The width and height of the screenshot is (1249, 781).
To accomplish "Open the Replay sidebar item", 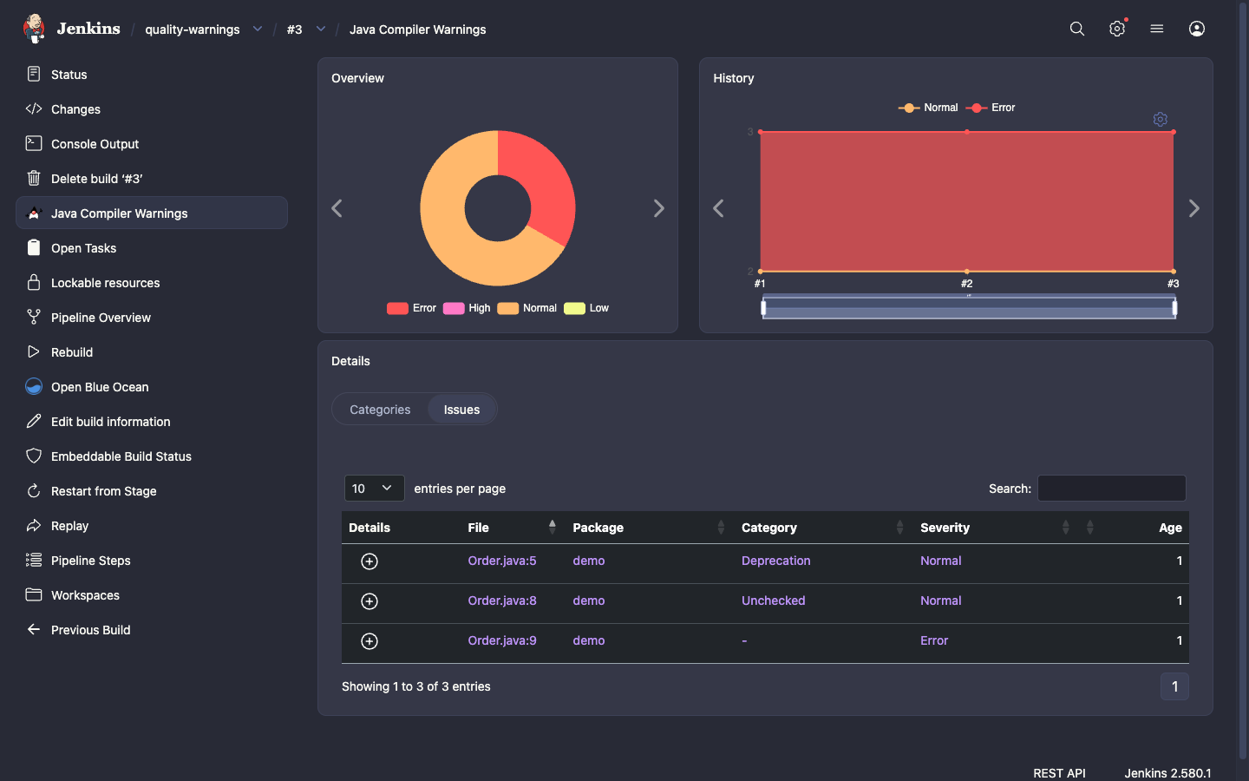I will point(152,526).
